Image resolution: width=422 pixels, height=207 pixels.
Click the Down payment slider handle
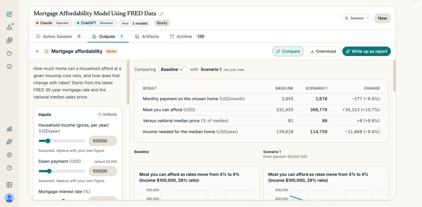(x=49, y=171)
